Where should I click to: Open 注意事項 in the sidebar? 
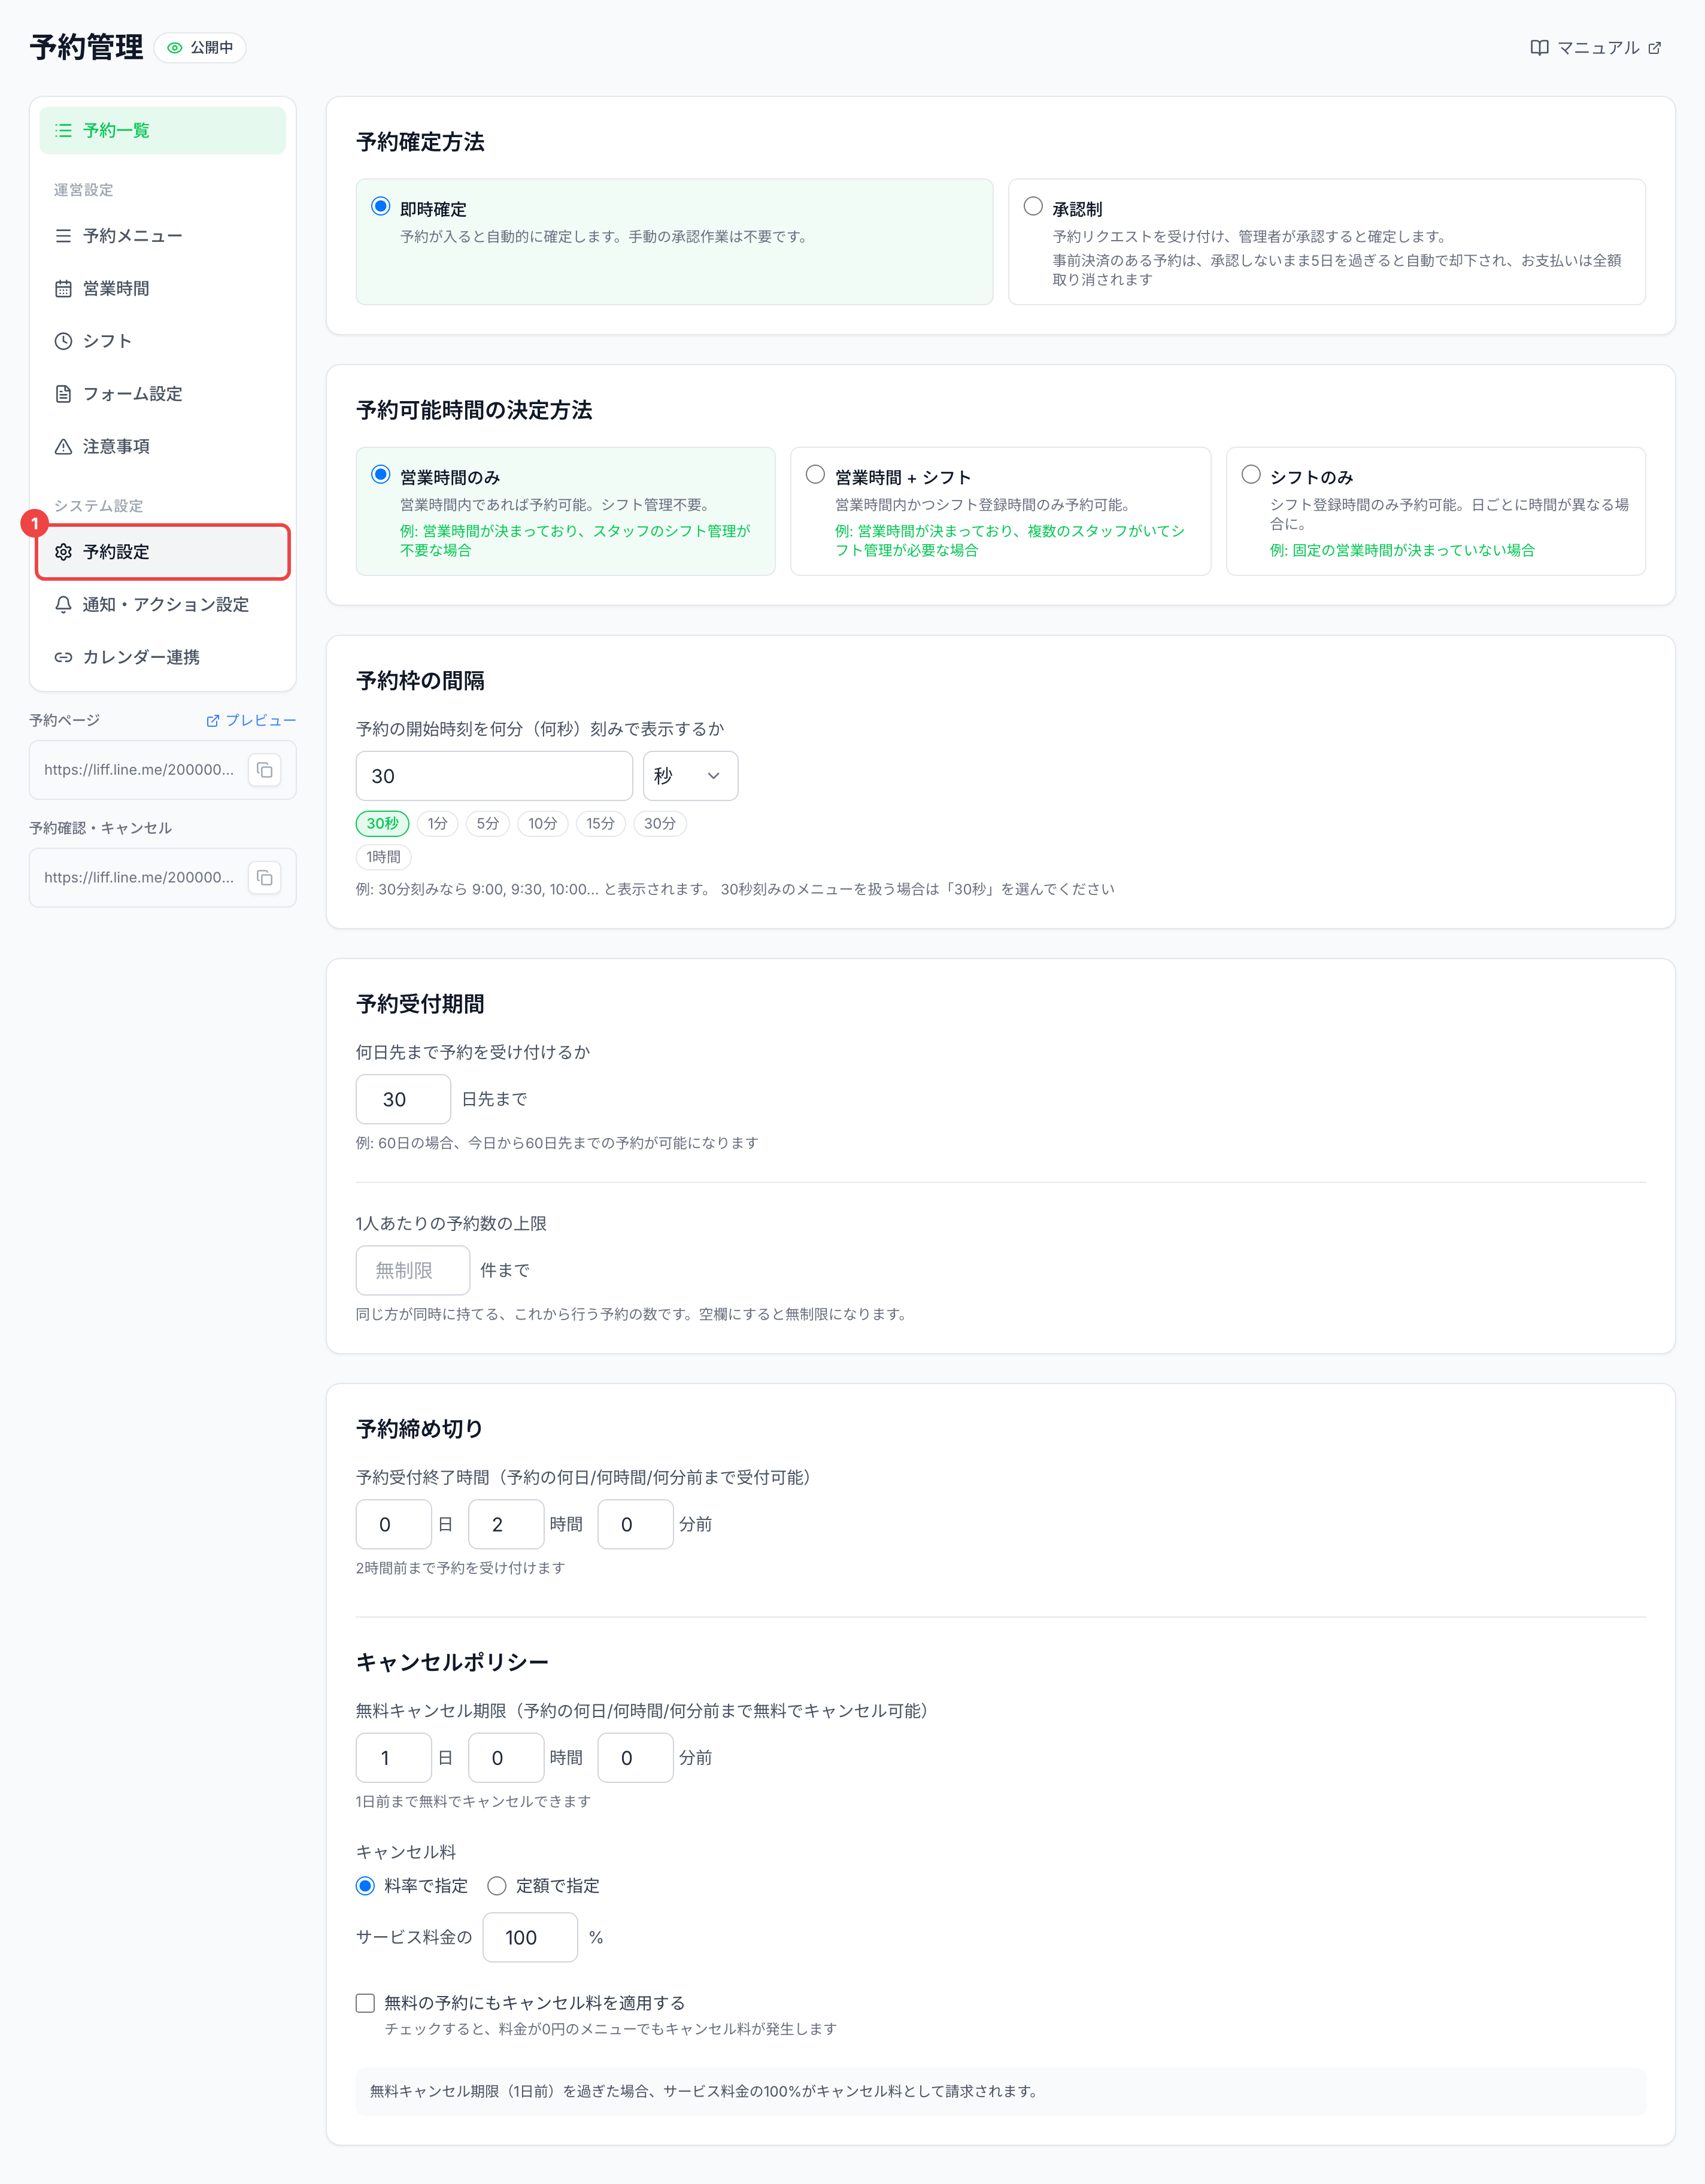point(162,446)
